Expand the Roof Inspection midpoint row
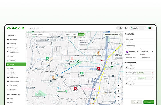Image resolution: width=161 pixels, height=105 pixels. (x=126, y=78)
